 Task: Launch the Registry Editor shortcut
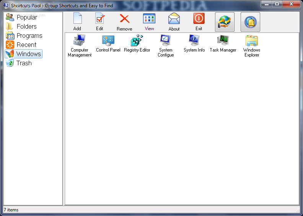pyautogui.click(x=137, y=44)
